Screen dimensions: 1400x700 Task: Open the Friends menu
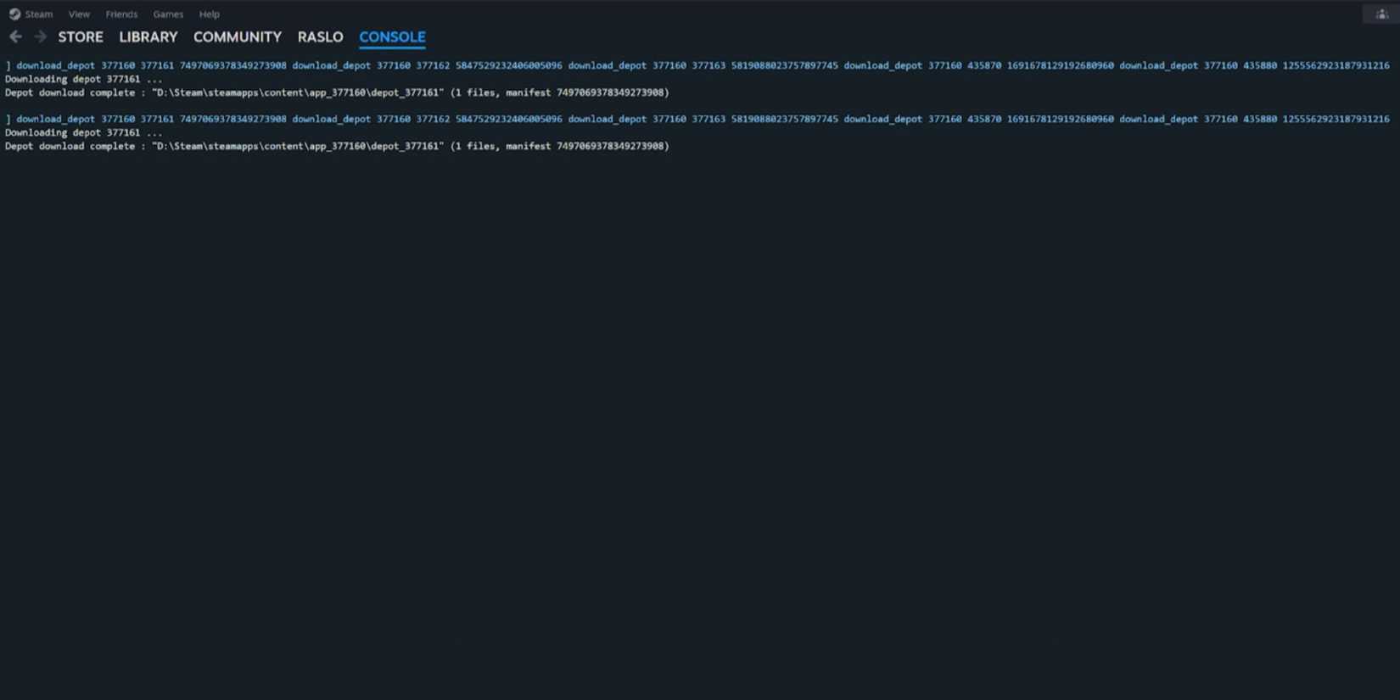[121, 14]
